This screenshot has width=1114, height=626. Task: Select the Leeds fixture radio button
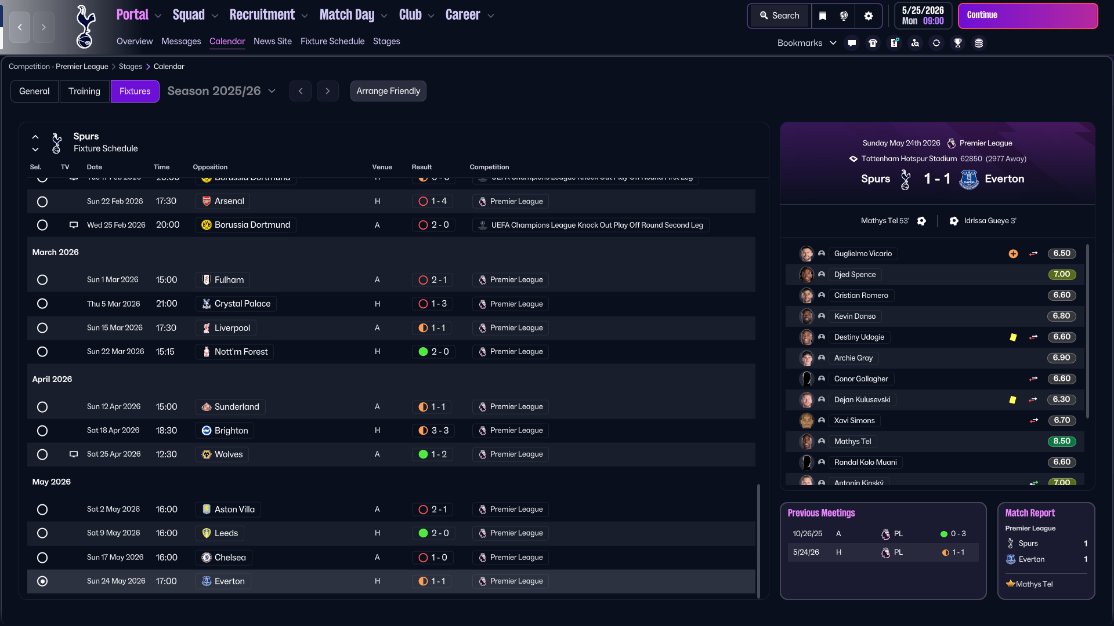point(42,533)
